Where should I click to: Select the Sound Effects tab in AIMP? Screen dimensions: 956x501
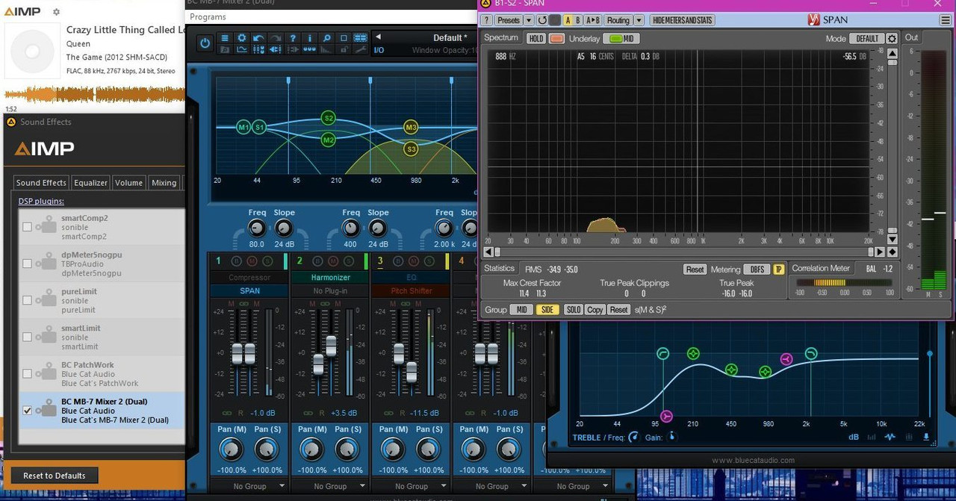coord(41,182)
